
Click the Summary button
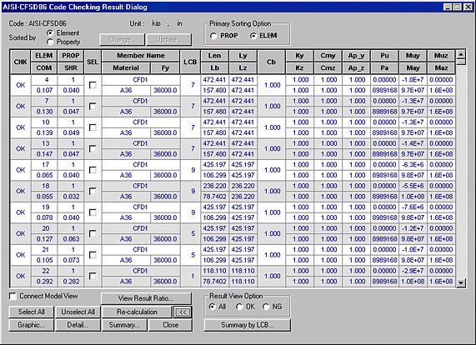(124, 325)
